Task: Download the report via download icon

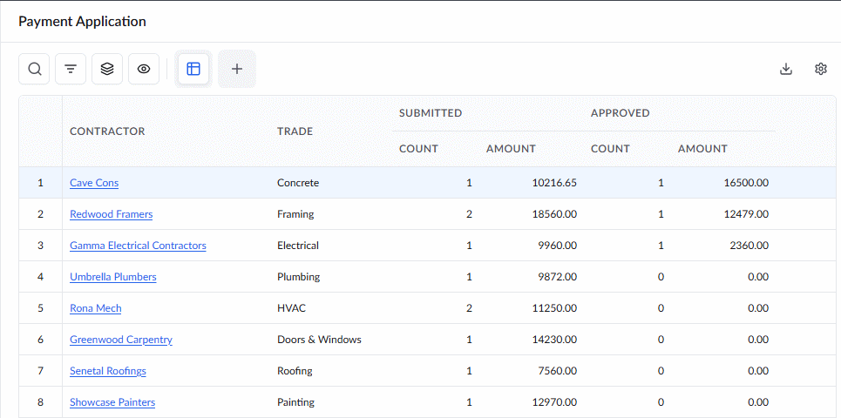Action: tap(786, 69)
